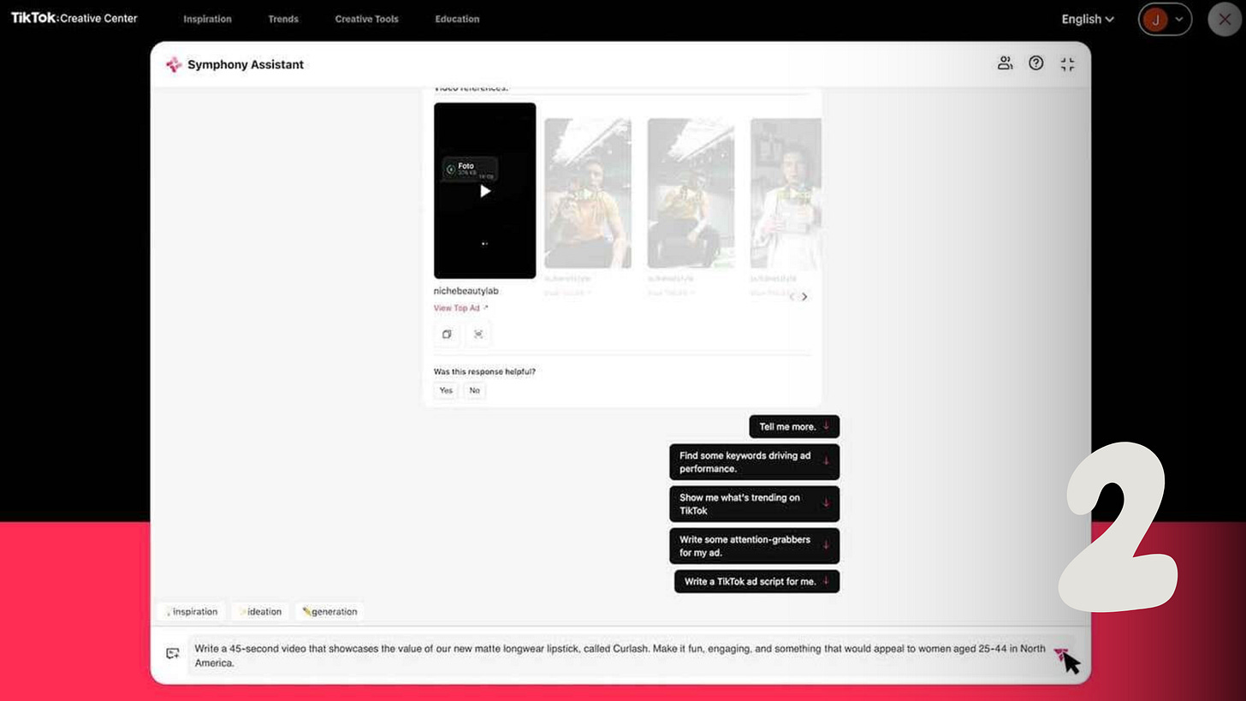Go to previous video references arrow
1246x701 pixels.
tap(792, 297)
